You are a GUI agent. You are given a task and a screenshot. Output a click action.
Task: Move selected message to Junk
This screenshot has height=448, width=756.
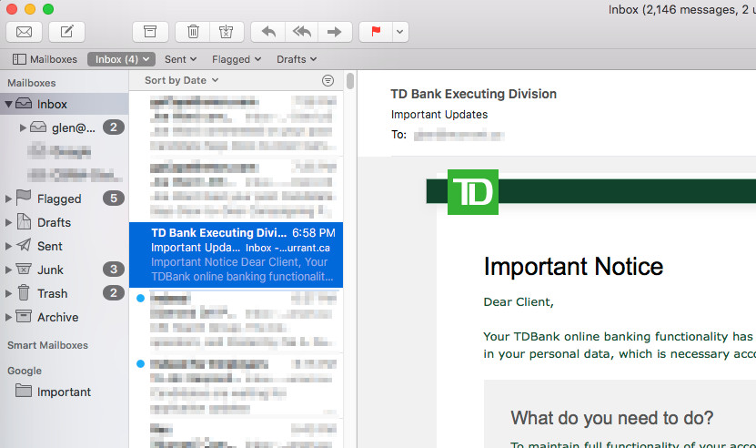point(227,32)
